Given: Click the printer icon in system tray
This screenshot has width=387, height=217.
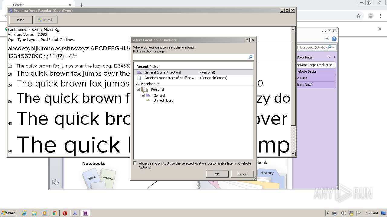Looking at the screenshot, I should click(x=335, y=213).
